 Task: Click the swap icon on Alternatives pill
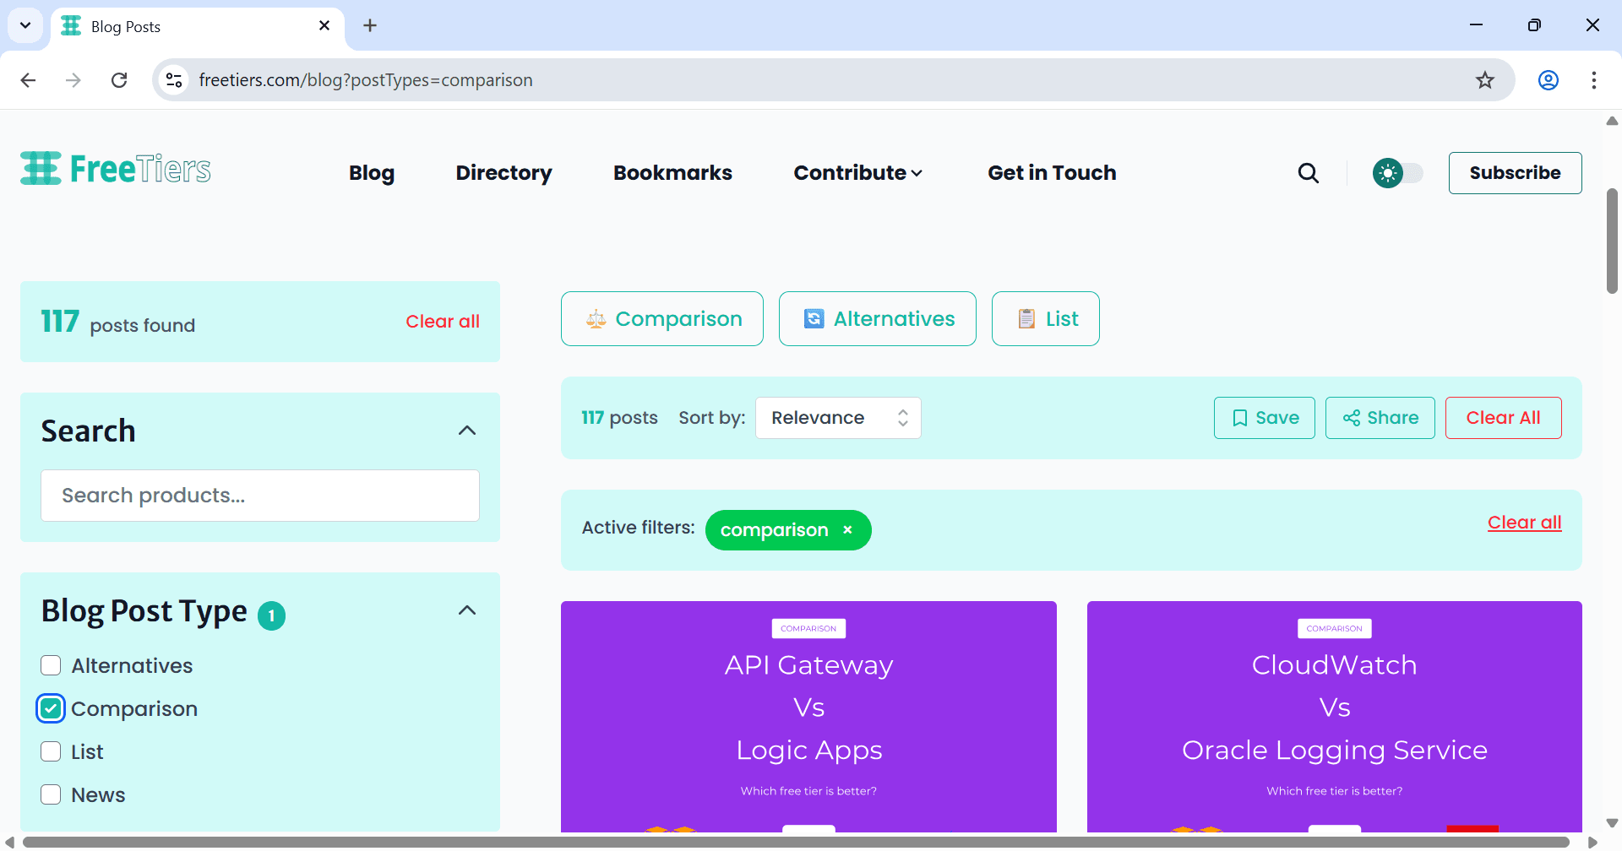point(814,319)
